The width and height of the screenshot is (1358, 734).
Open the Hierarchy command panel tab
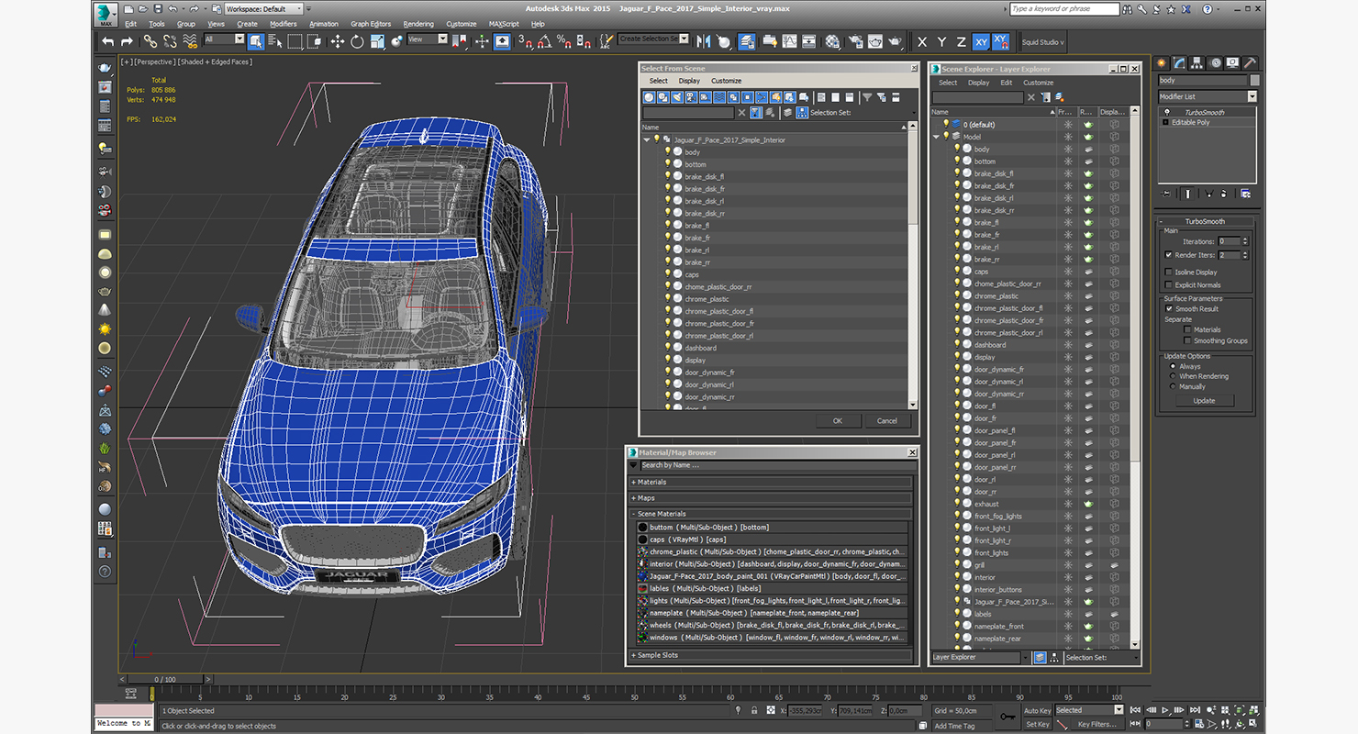click(1197, 63)
